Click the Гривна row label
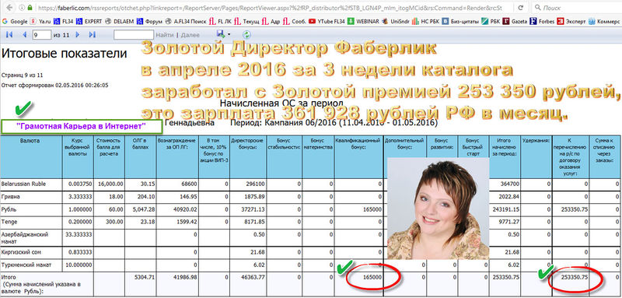 click(x=10, y=197)
